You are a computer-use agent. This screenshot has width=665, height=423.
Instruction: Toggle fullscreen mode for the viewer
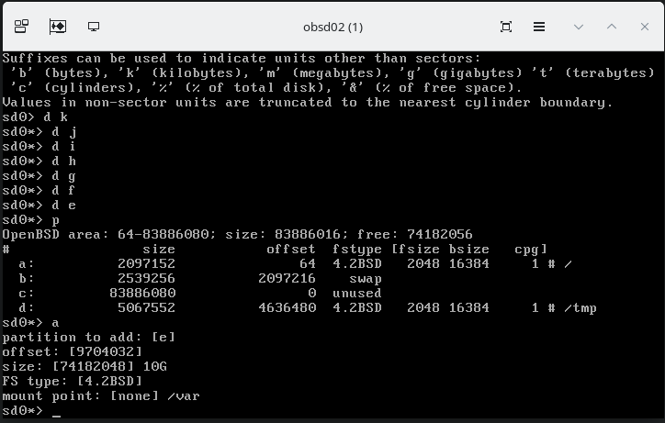(506, 27)
